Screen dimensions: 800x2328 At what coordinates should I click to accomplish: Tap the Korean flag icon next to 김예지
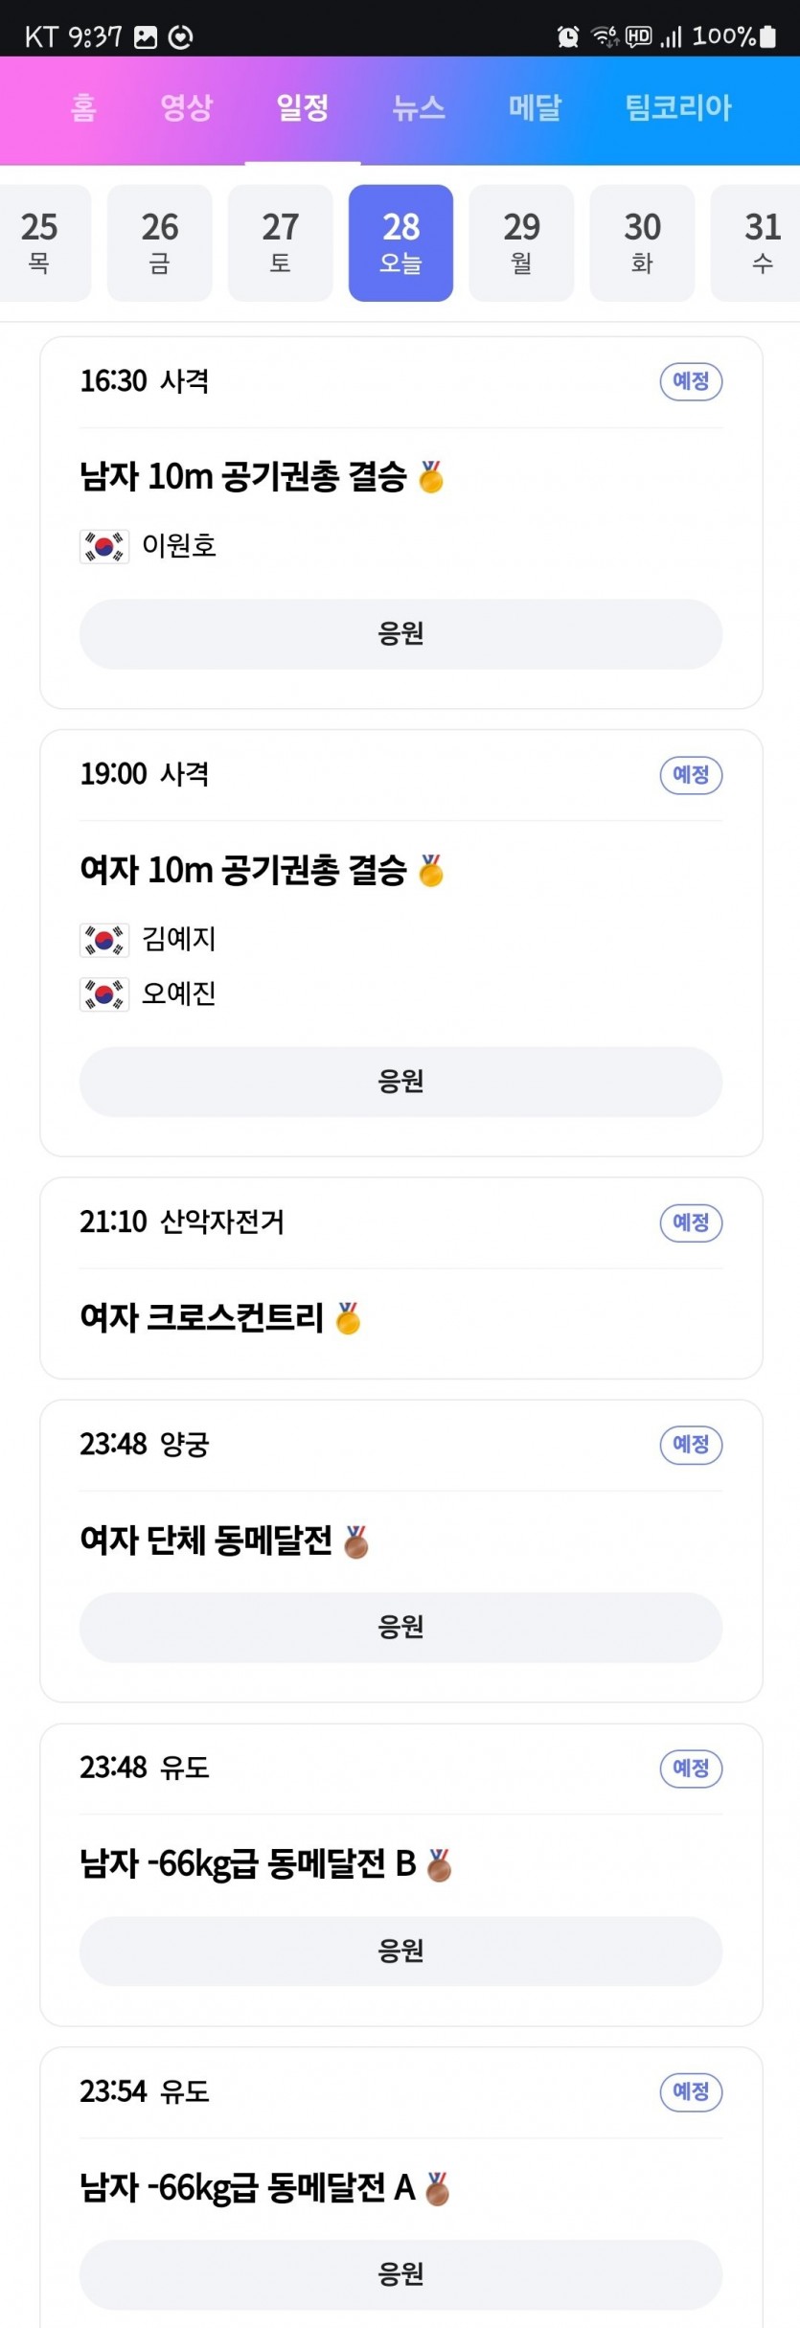[x=104, y=940]
